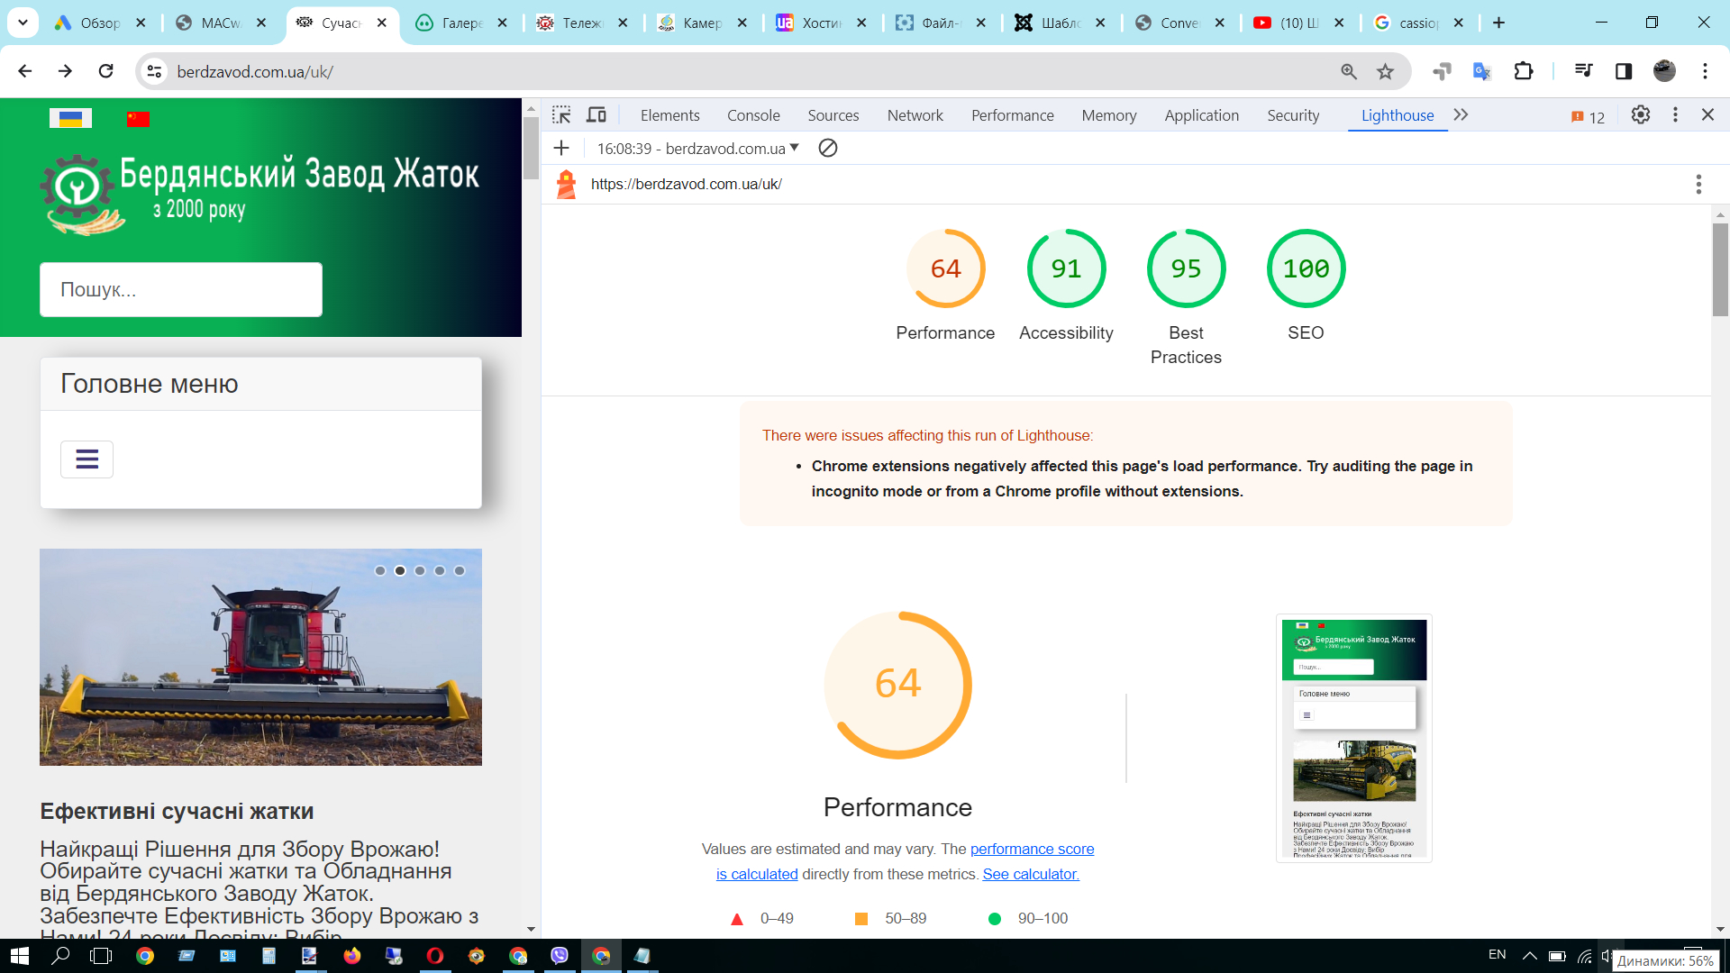The width and height of the screenshot is (1730, 973).
Task: View site information icon next to URL
Action: tap(154, 71)
